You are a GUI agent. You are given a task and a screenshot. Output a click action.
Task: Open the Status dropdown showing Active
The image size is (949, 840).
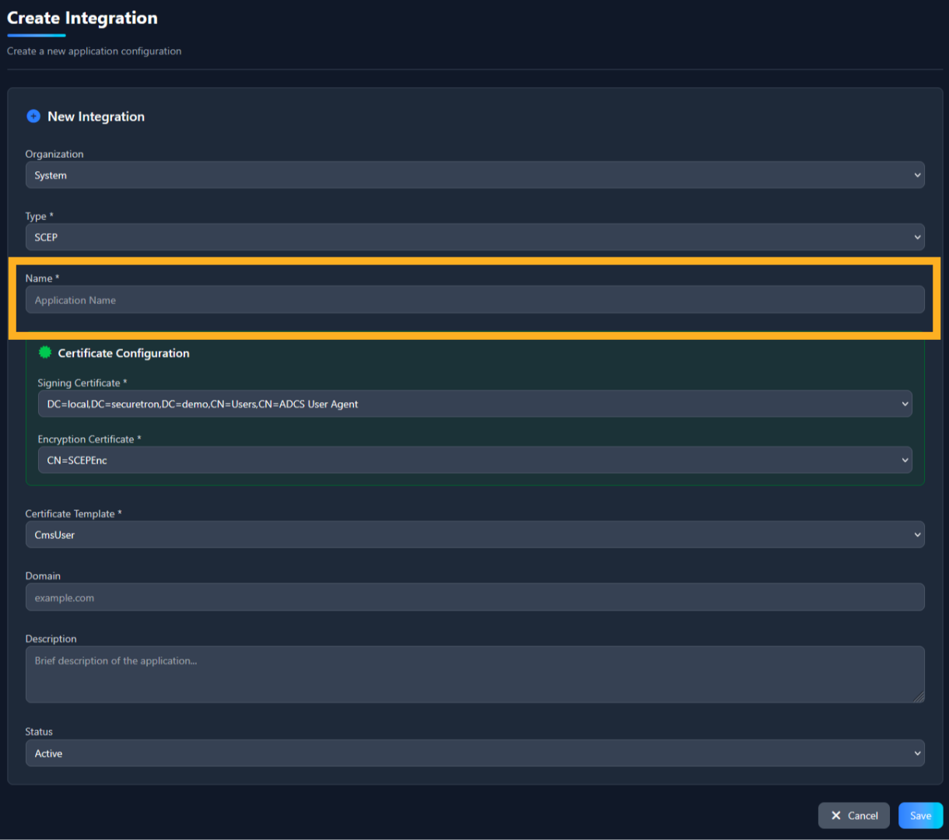pos(474,753)
